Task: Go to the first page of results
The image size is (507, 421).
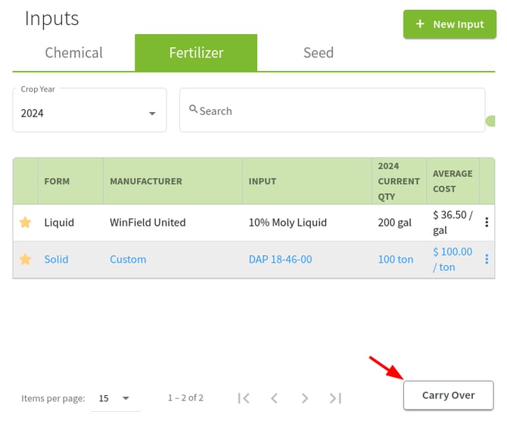Action: tap(244, 398)
